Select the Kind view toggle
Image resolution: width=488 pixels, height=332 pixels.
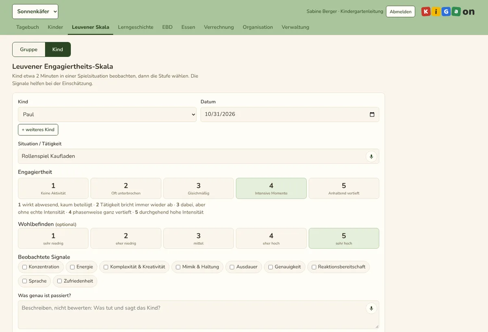click(x=58, y=50)
